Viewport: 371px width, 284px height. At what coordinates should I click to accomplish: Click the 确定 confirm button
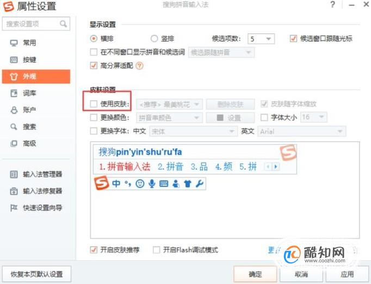(255, 274)
